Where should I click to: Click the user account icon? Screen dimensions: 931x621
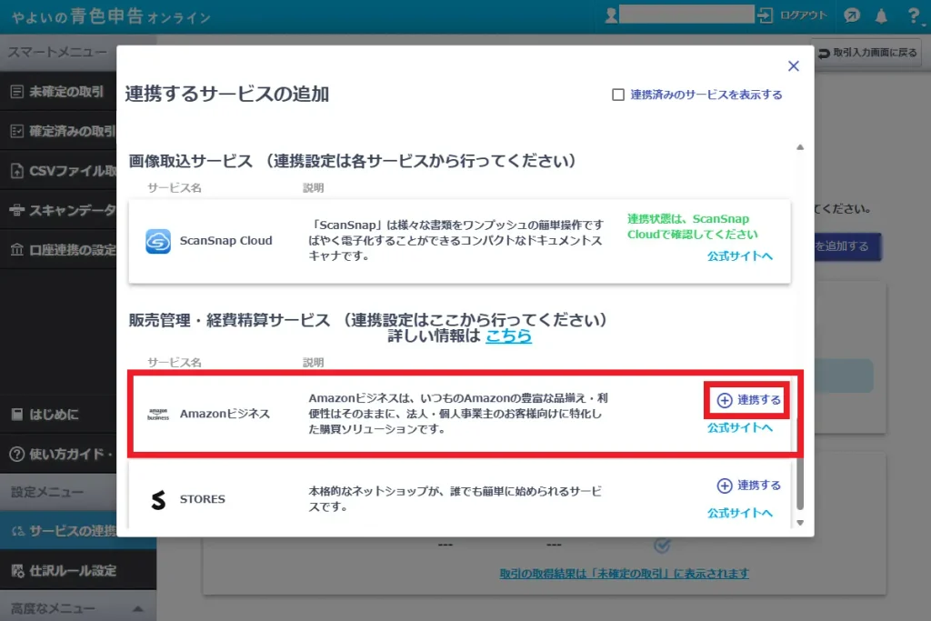coord(611,15)
